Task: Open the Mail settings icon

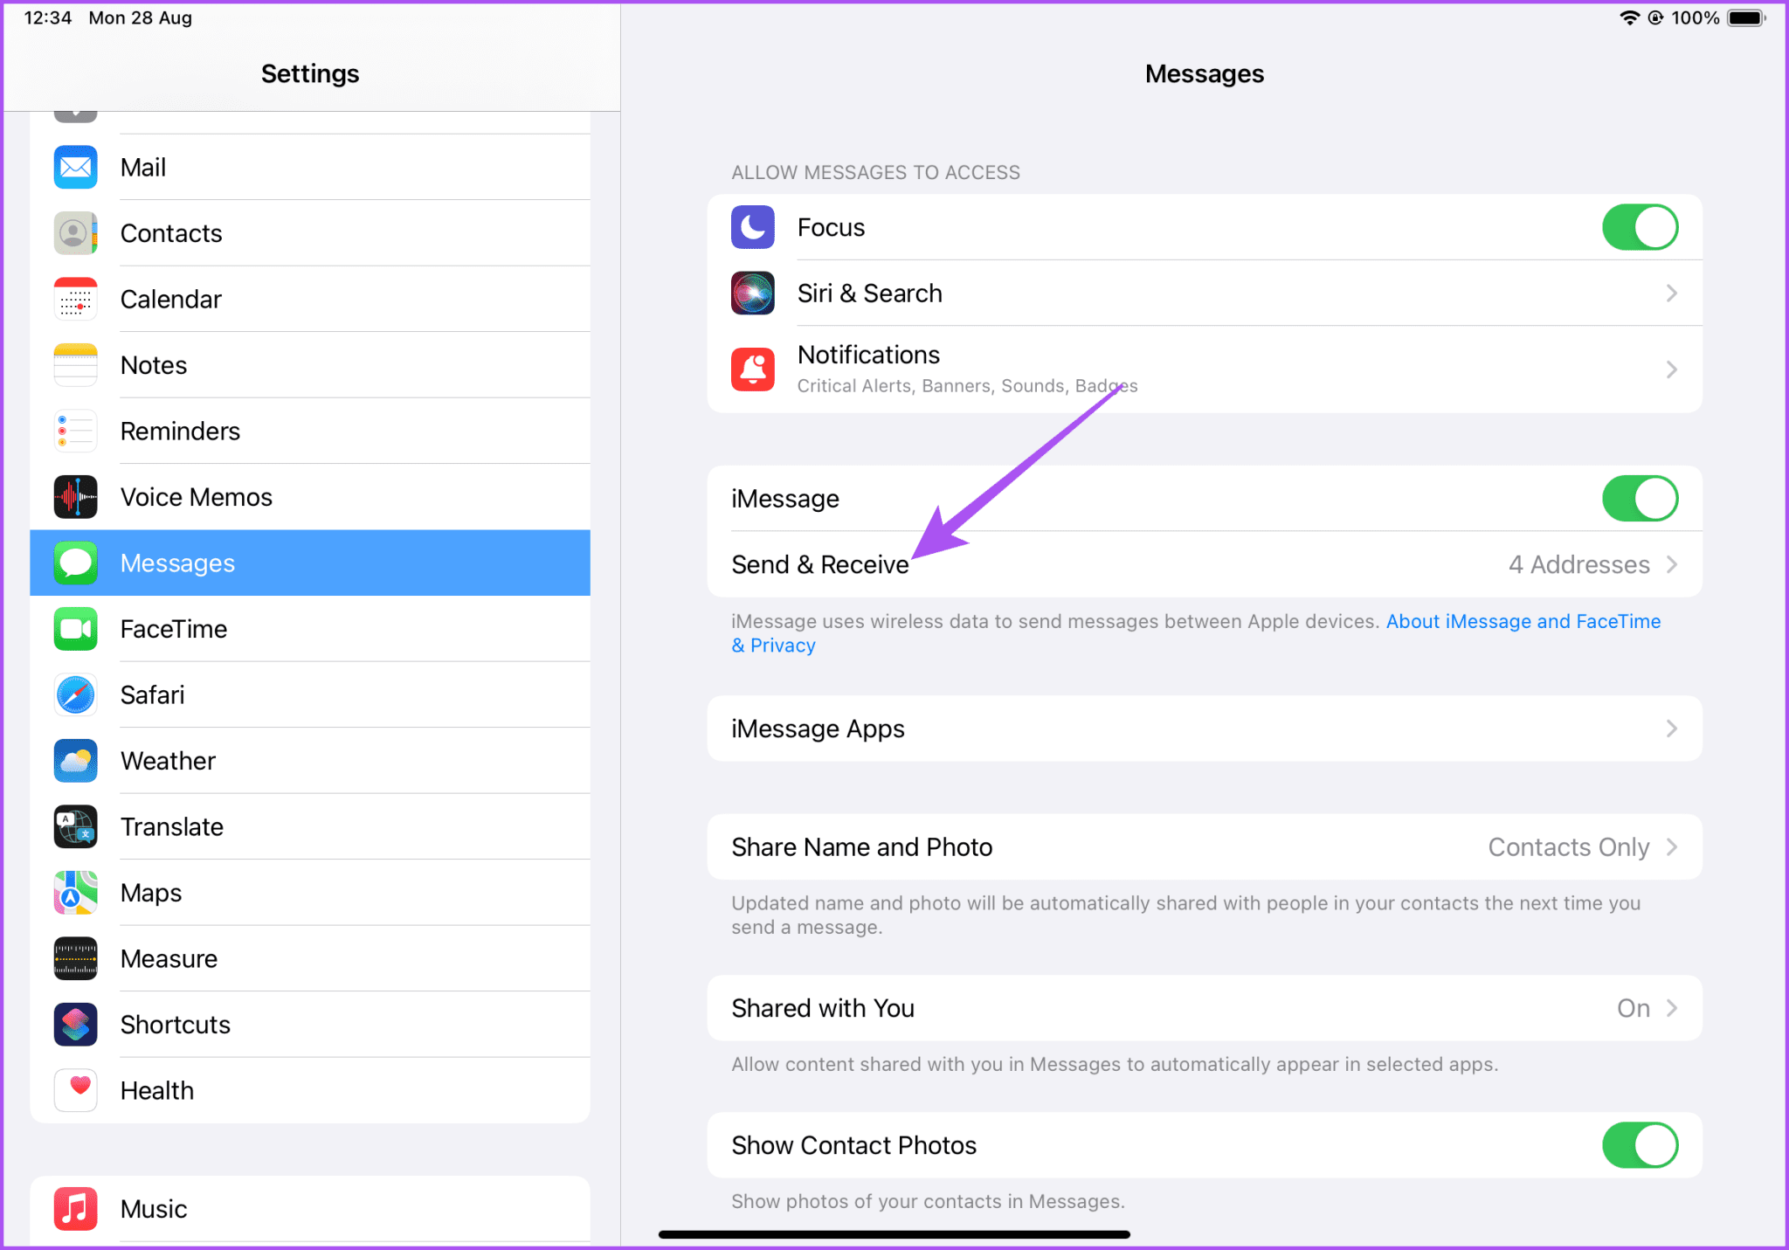Action: (75, 167)
